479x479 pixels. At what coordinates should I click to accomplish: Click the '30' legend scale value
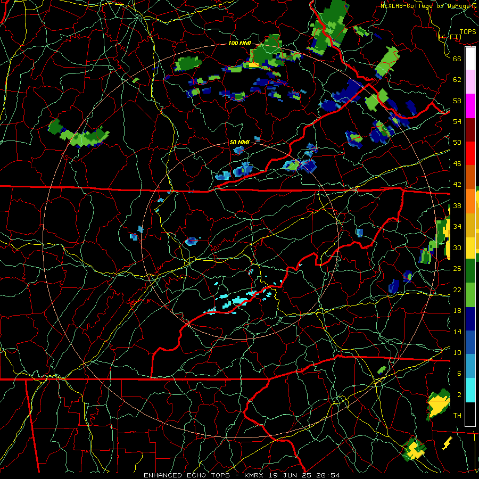click(457, 247)
